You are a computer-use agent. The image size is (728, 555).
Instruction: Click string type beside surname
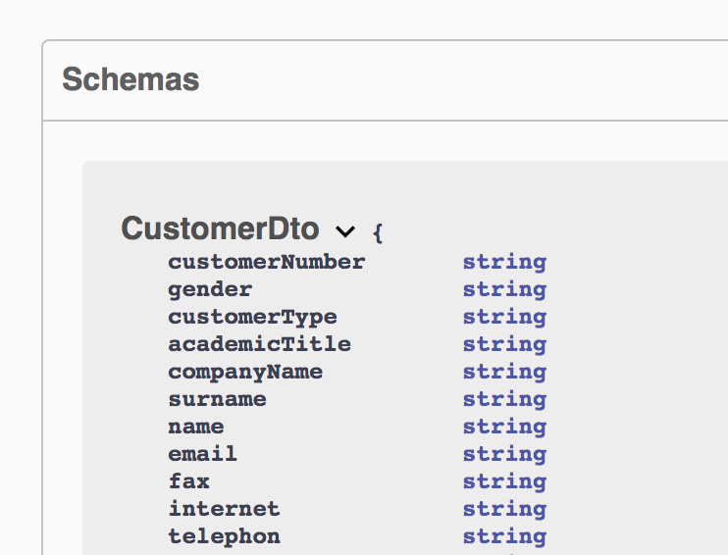(x=504, y=399)
